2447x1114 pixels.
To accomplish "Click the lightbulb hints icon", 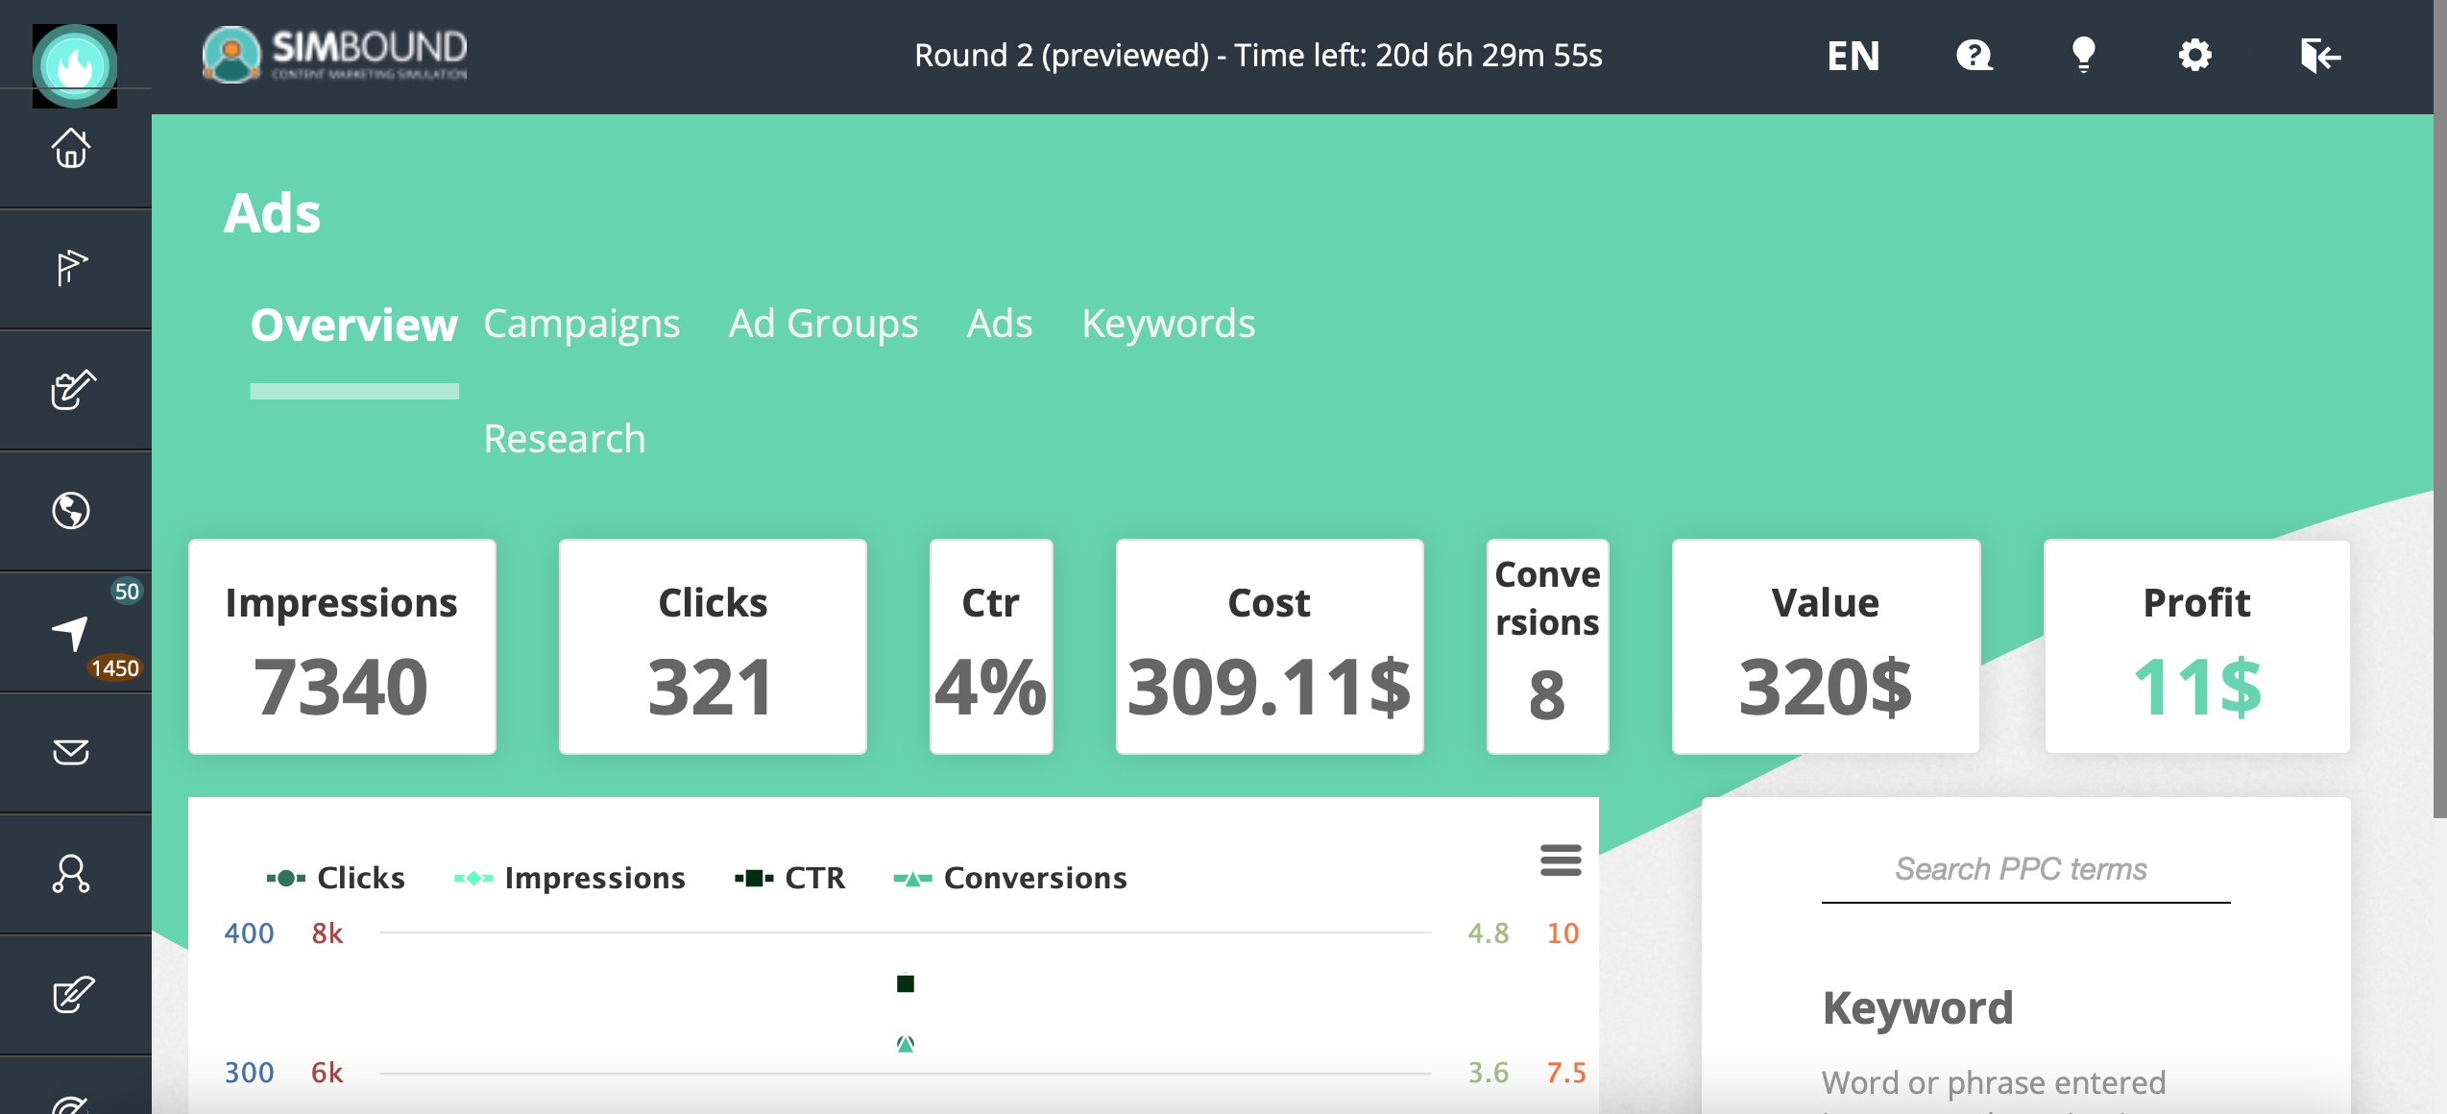I will pyautogui.click(x=2083, y=56).
